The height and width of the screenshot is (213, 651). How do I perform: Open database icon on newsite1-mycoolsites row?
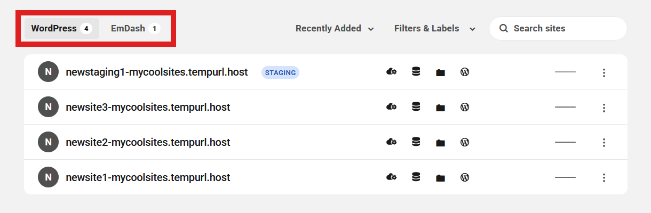tap(416, 177)
